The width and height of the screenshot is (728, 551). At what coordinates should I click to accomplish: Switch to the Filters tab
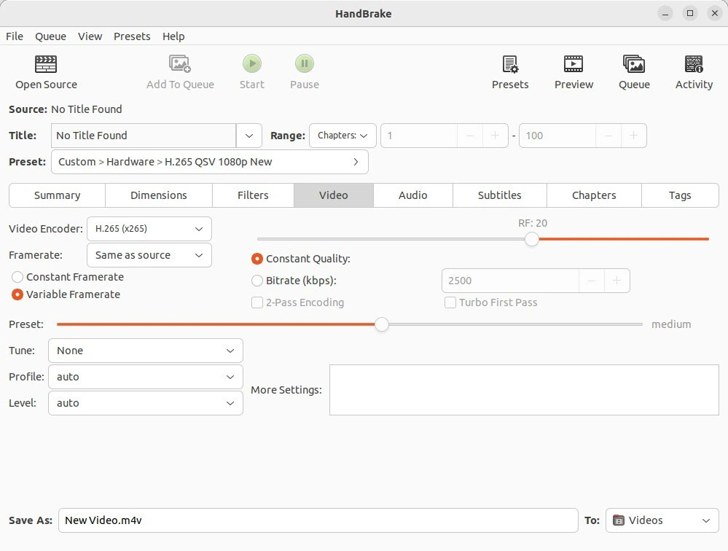pos(253,195)
